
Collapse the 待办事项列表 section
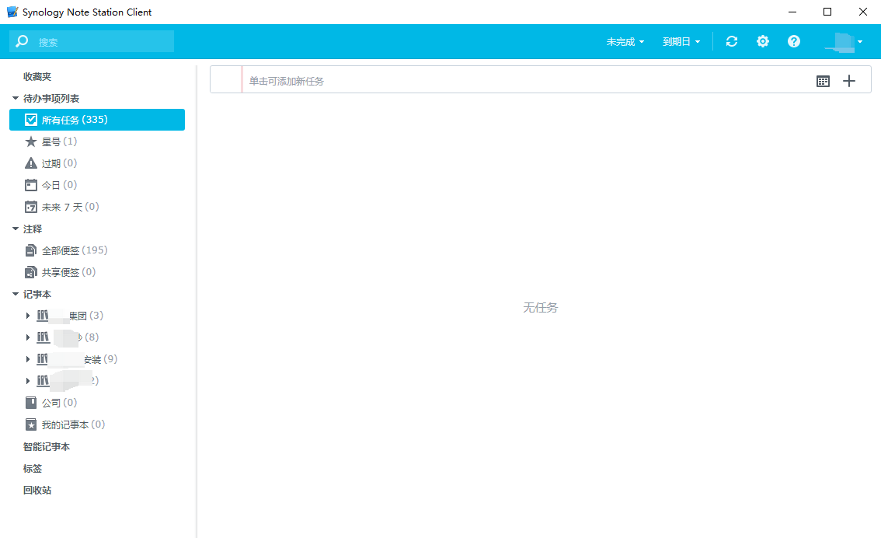[16, 98]
